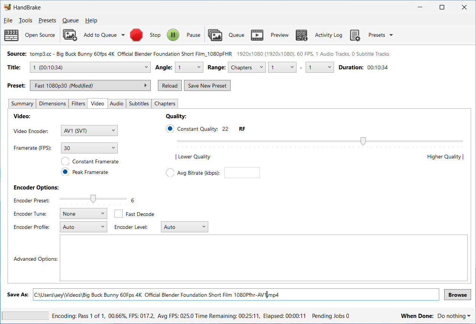Viewport: 476px width, 324px height.
Task: Open the Encoder Level dropdown
Action: [184, 227]
